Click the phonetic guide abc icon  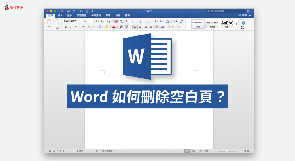coord(121,21)
